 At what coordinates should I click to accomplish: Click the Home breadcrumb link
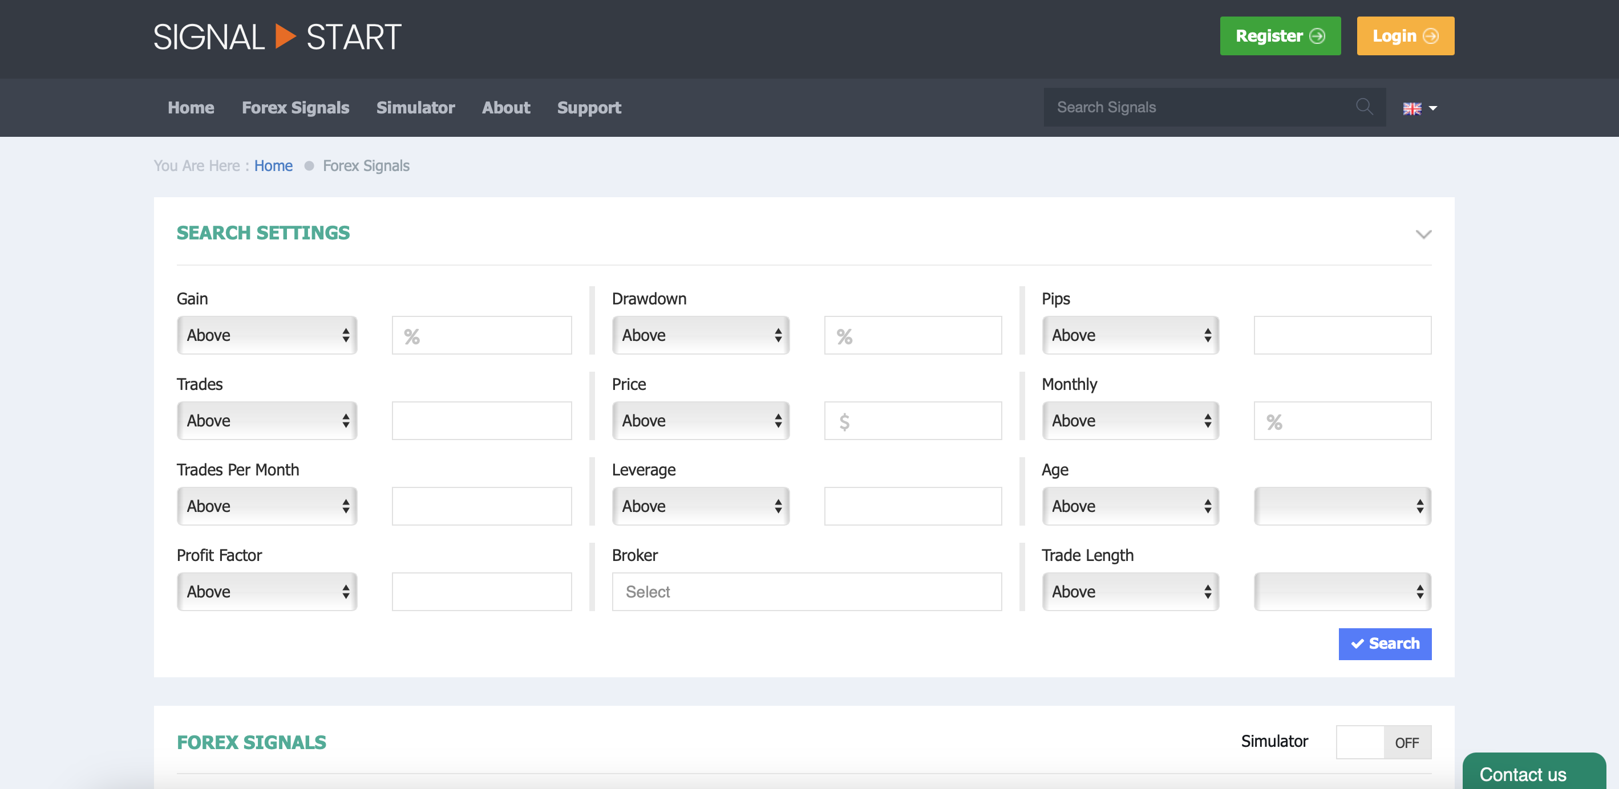(273, 166)
